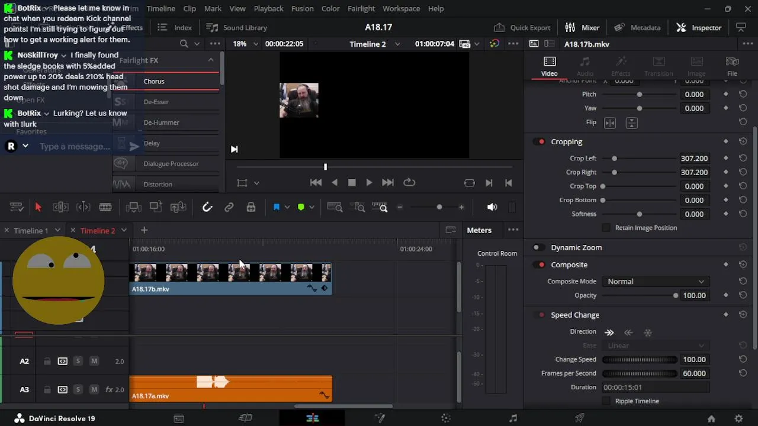Open the Media page icon
Screen dimensions: 758x426
click(x=179, y=418)
